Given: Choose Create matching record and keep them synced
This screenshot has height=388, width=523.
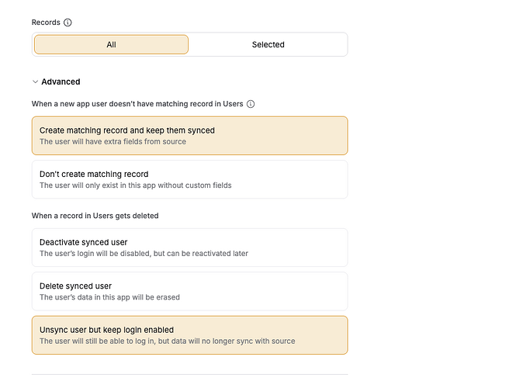Looking at the screenshot, I should pyautogui.click(x=189, y=136).
